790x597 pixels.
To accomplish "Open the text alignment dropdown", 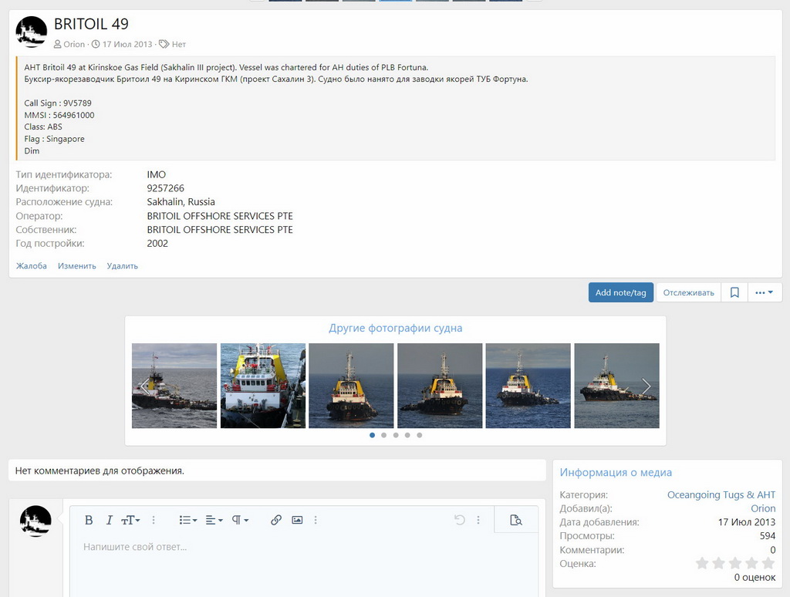I will [214, 520].
